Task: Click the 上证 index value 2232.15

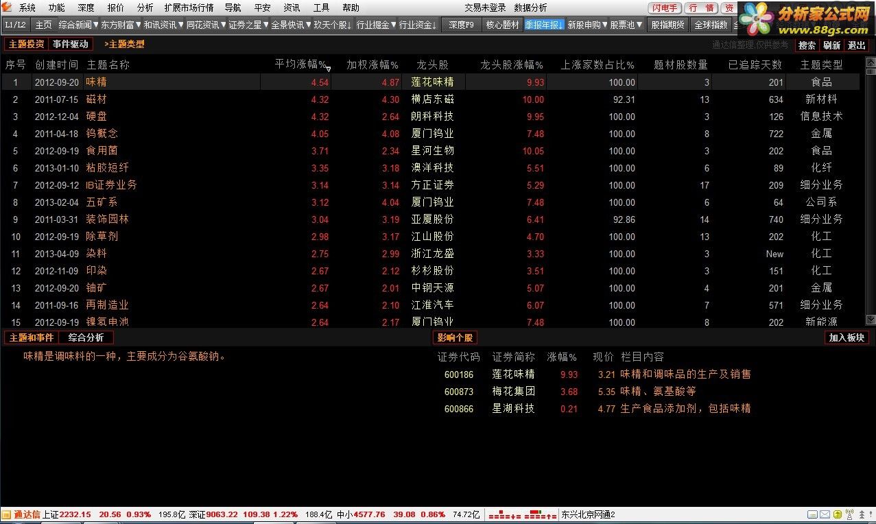Action: tap(75, 514)
